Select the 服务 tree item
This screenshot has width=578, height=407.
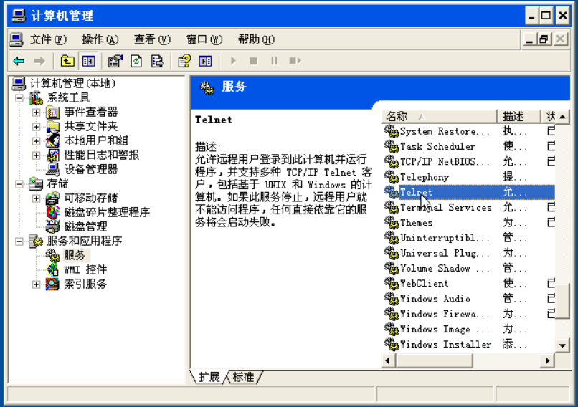click(75, 255)
